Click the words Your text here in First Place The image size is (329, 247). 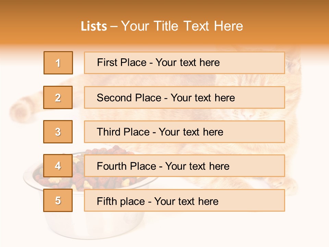coord(187,62)
